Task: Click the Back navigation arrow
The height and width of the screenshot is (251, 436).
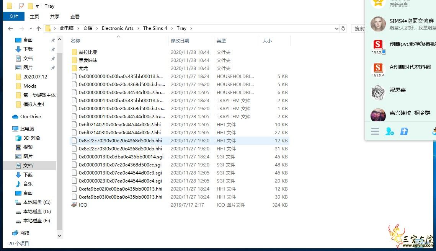Action: point(10,28)
